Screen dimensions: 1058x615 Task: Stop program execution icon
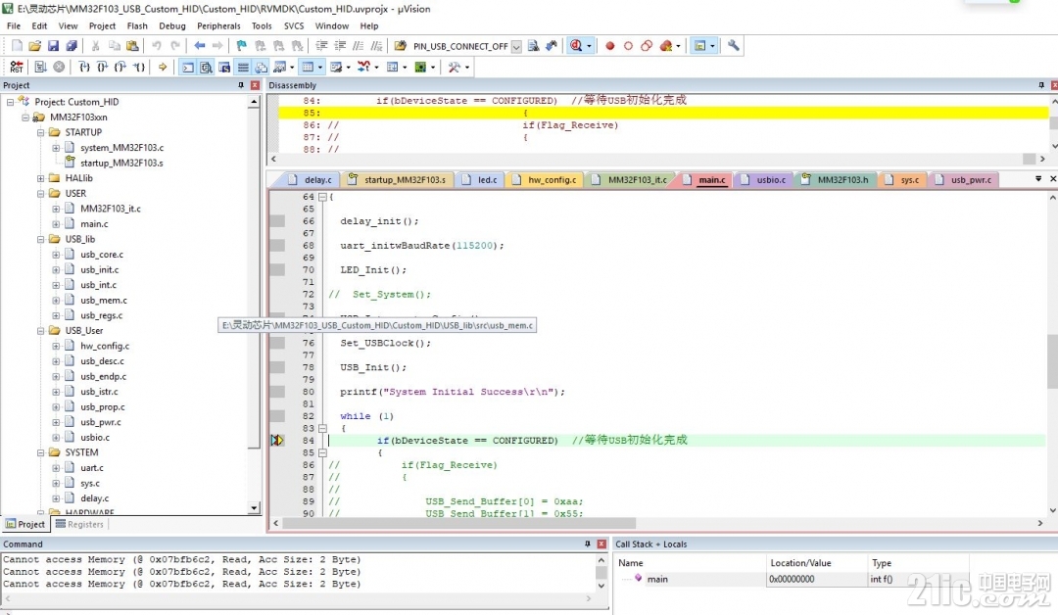click(60, 67)
